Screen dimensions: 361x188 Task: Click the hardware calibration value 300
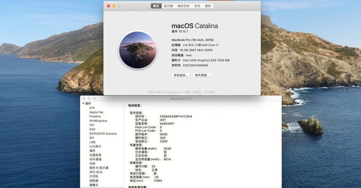[x=163, y=138]
